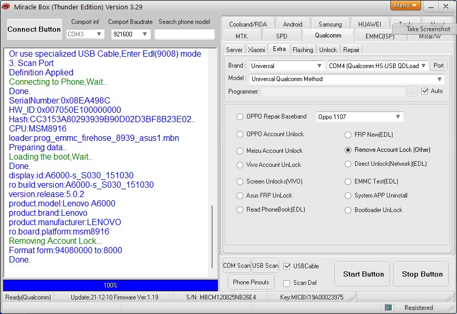Screen dimensions: 457x314
Task: Open the orange Menu dropdown
Action: [406, 5]
